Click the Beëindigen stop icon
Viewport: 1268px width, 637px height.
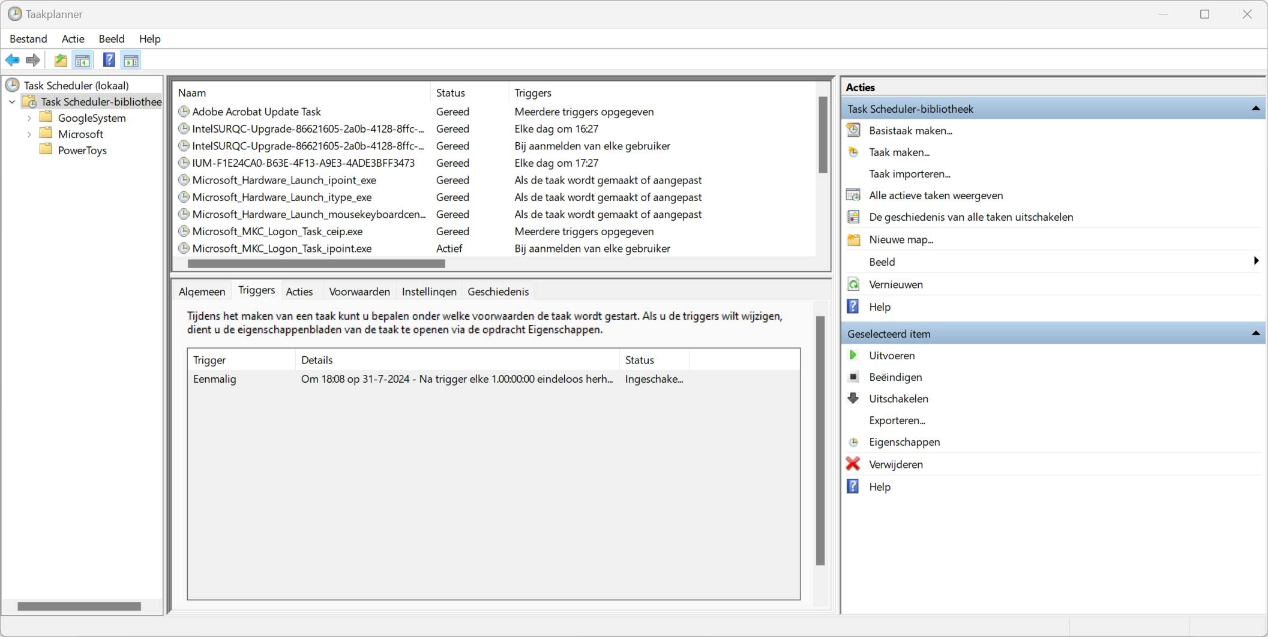pyautogui.click(x=853, y=377)
